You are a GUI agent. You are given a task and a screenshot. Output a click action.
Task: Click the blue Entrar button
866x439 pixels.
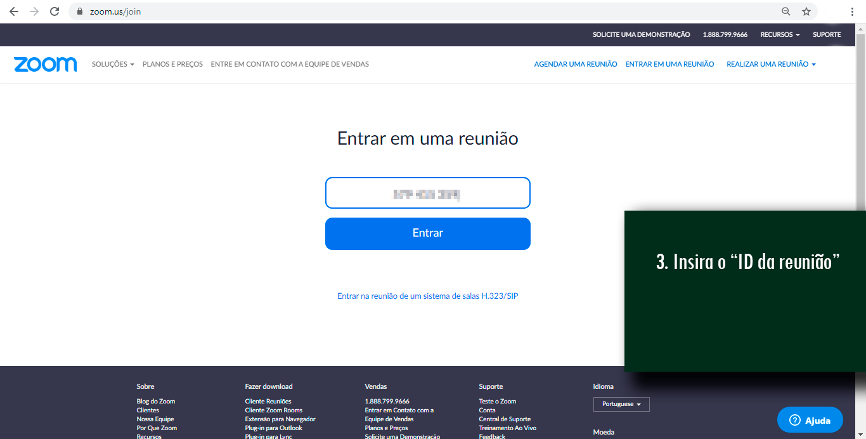(428, 233)
